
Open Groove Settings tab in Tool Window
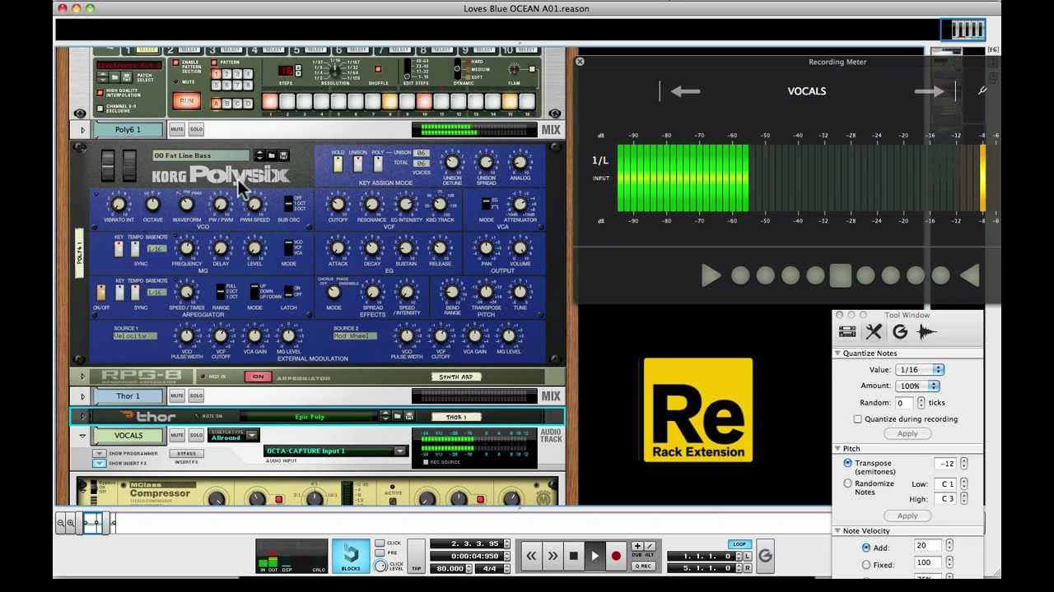click(900, 332)
